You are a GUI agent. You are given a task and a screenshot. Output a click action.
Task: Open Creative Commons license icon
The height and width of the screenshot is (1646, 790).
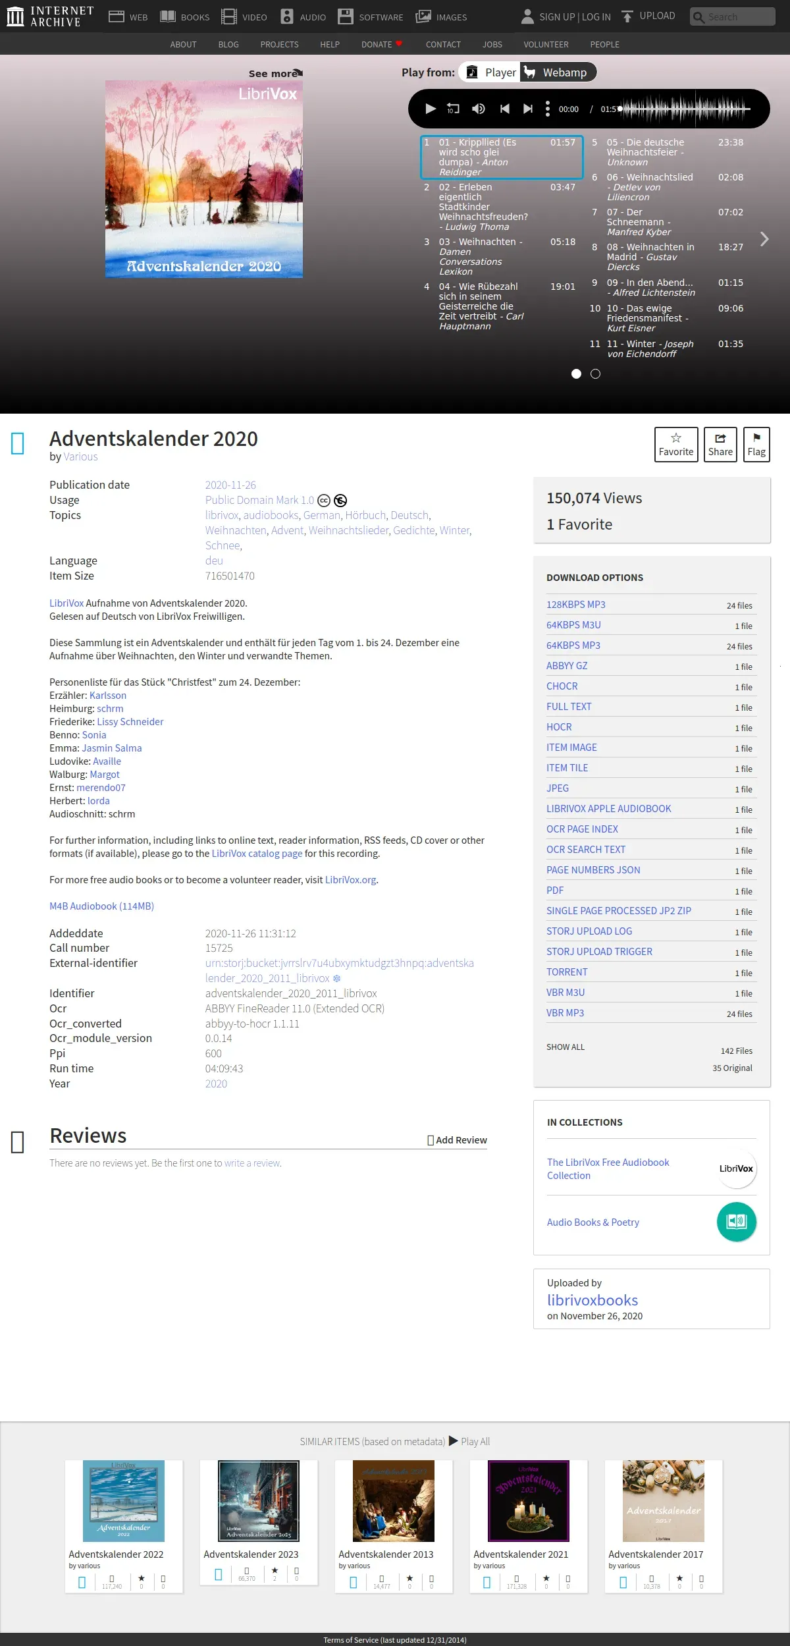pyautogui.click(x=324, y=501)
